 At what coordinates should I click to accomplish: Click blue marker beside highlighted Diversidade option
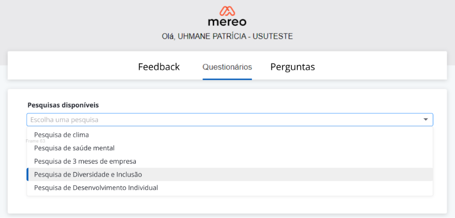coord(28,174)
